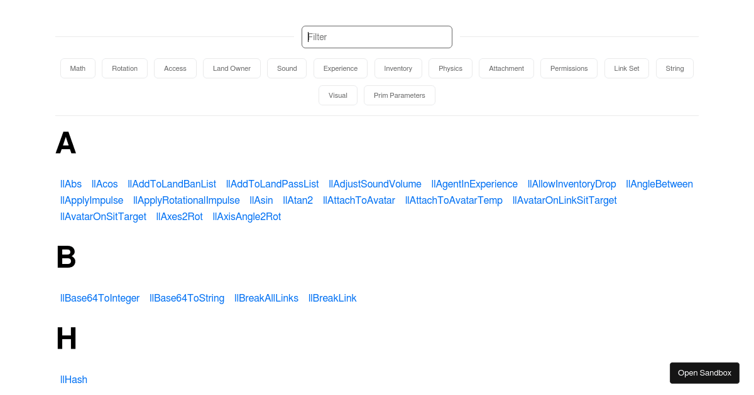Select the Experience category filter
Viewport: 754px width, 395px height.
coord(340,68)
